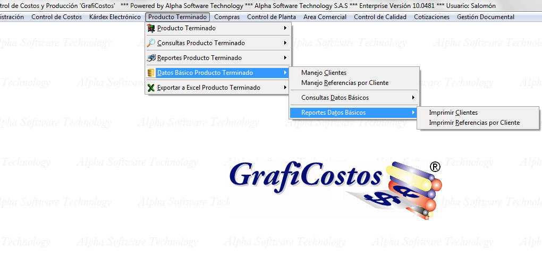
Task: Click the magnifier icon for Consultas Producto Terminado
Action: coord(151,43)
